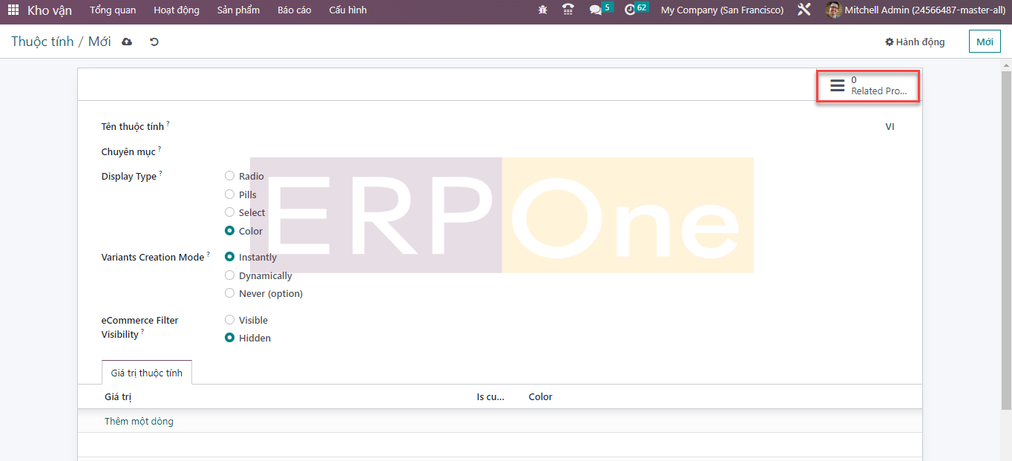The image size is (1012, 461).
Task: Click the Tên thuộc tính input field
Action: tap(519, 127)
